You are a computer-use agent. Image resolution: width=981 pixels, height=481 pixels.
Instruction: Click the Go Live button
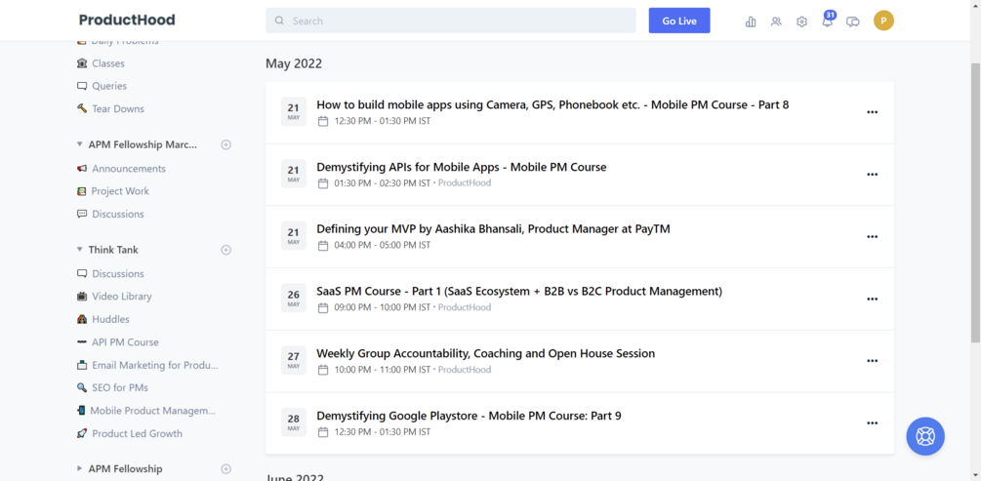679,20
